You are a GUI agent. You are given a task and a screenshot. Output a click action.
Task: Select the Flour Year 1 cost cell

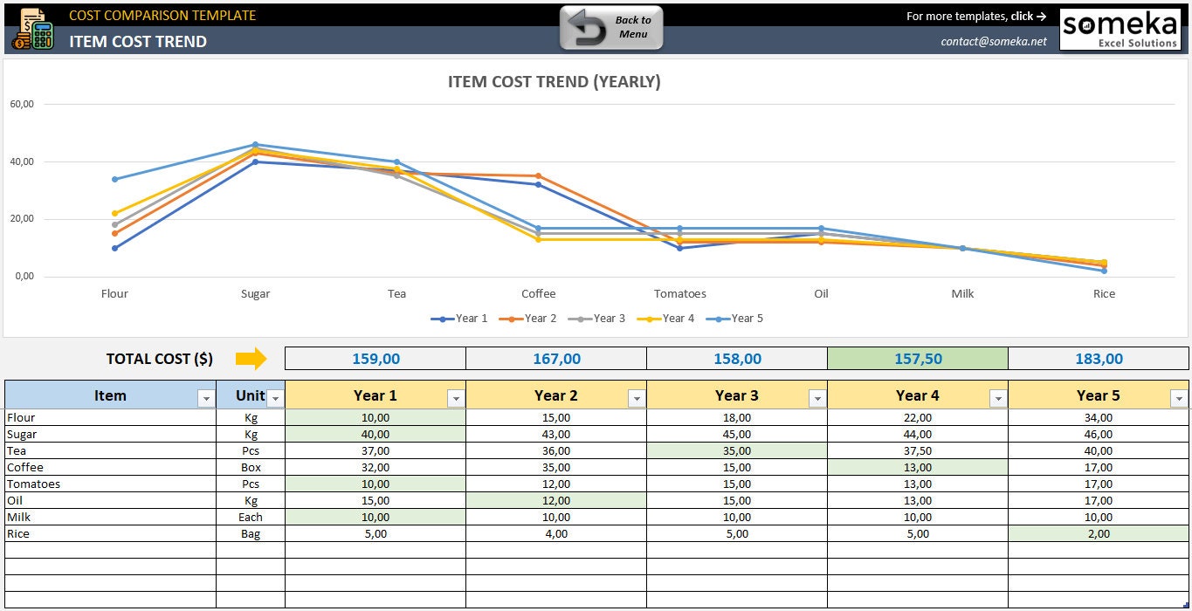(x=376, y=417)
